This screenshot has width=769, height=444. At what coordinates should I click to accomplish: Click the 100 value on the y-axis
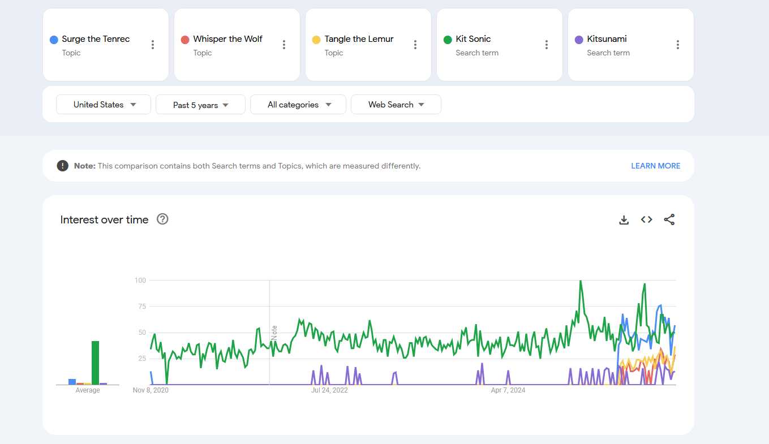click(140, 281)
